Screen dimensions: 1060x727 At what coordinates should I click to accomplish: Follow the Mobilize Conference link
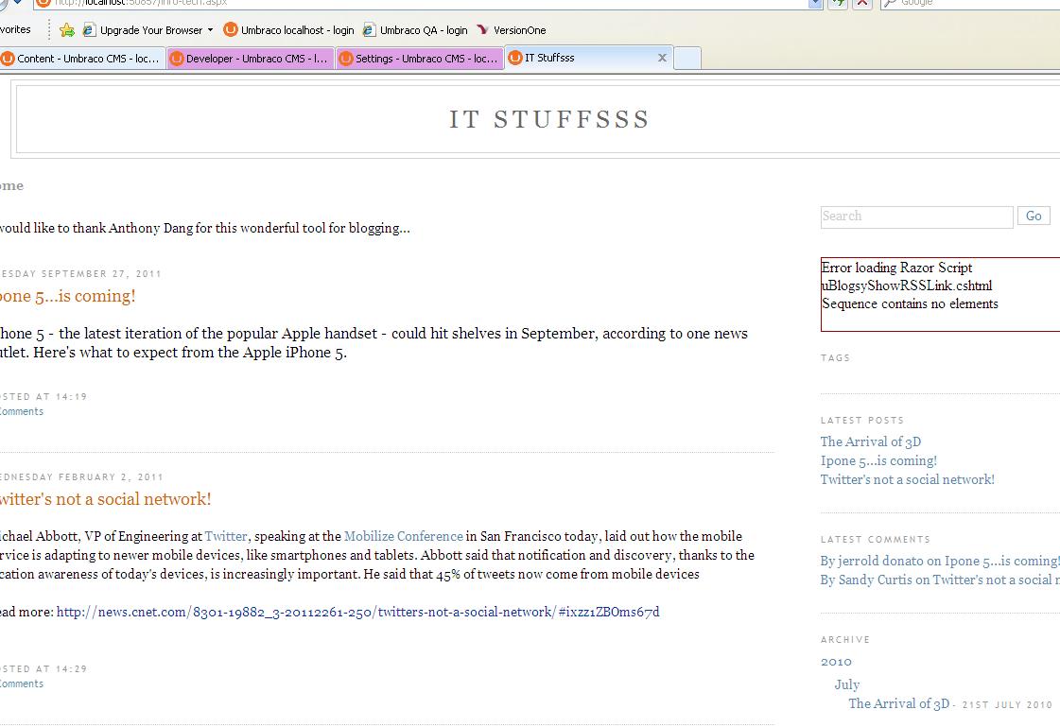[404, 536]
